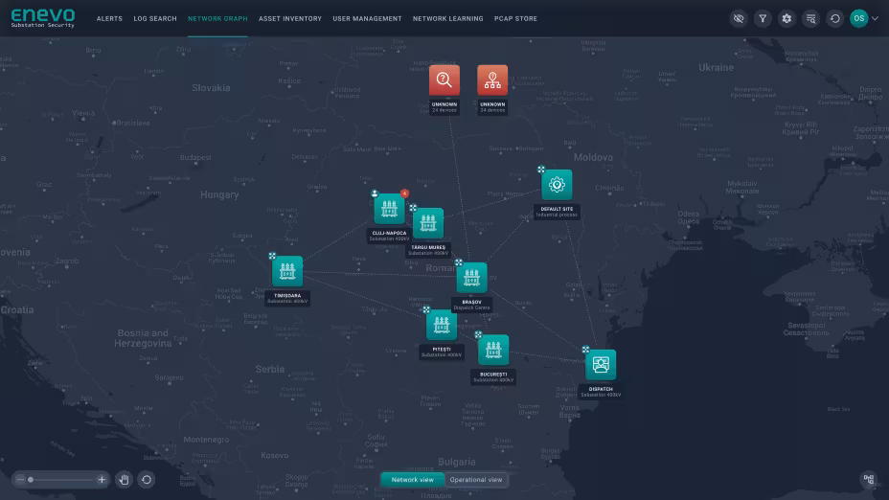
Task: Switch to Network view
Action: tap(412, 480)
